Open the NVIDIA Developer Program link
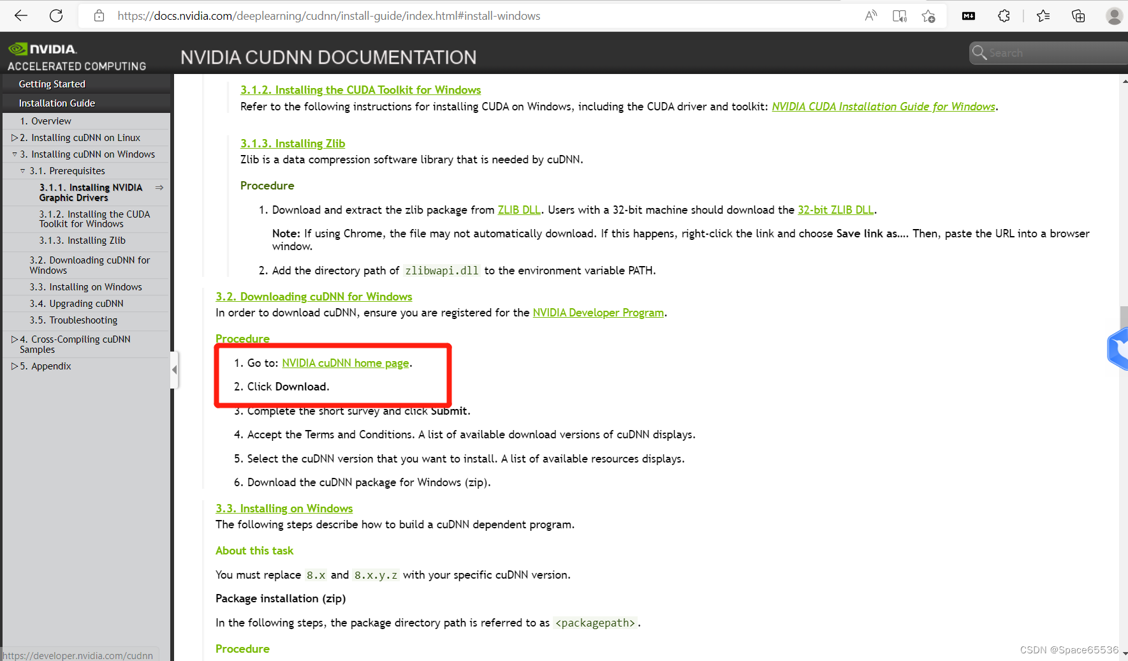This screenshot has width=1128, height=661. (598, 313)
